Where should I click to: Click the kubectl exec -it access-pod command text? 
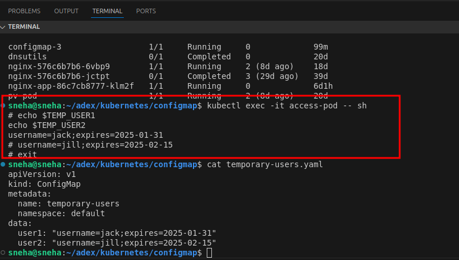coord(286,106)
